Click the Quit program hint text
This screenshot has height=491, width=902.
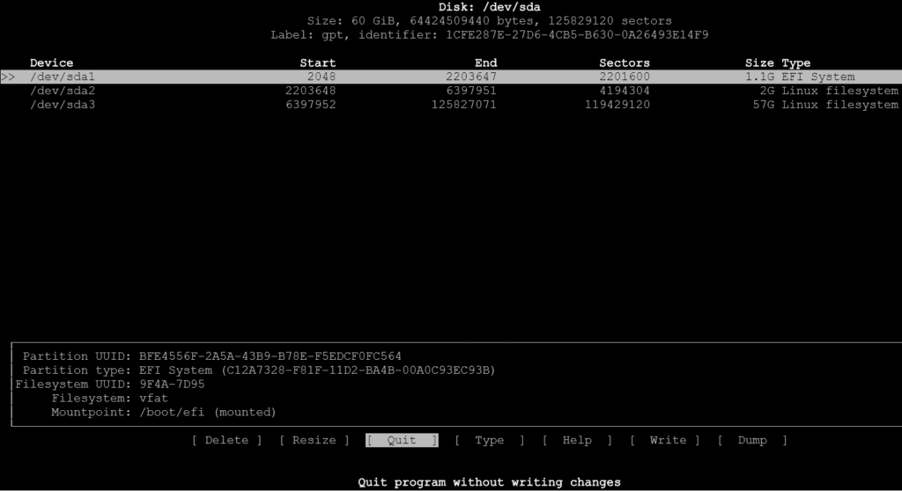tap(490, 482)
